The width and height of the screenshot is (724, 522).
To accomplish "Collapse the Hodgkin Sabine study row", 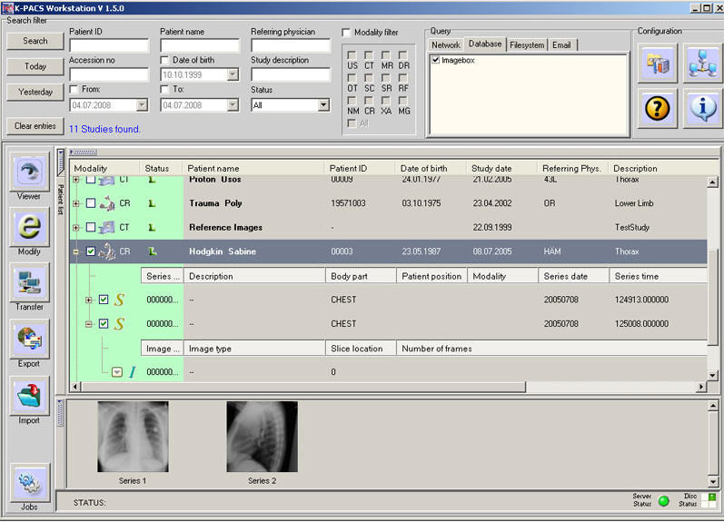I will pos(76,251).
